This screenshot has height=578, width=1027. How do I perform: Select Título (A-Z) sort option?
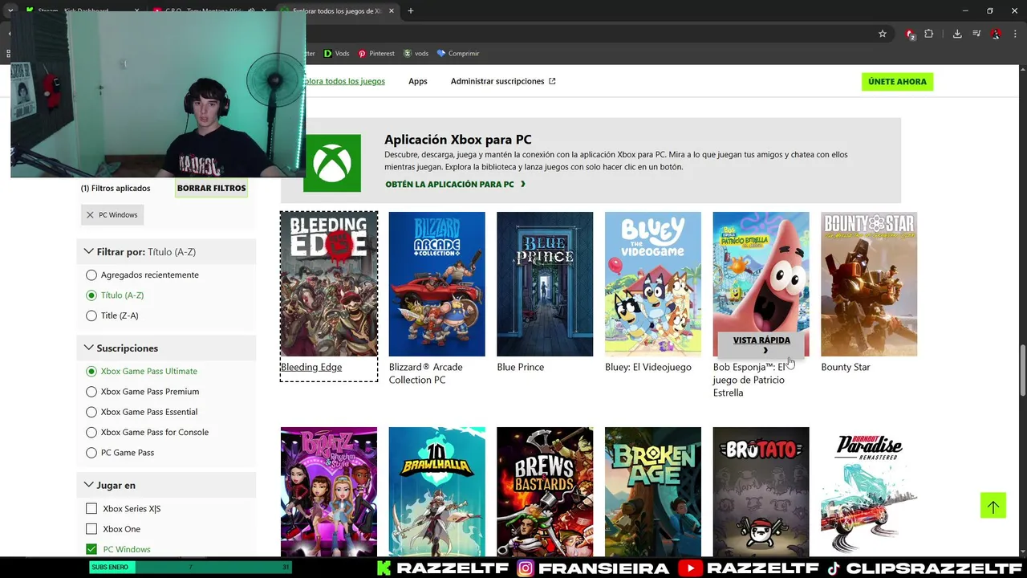point(116,295)
